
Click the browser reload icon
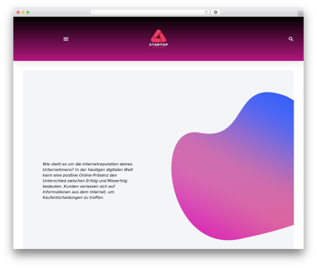[206, 12]
